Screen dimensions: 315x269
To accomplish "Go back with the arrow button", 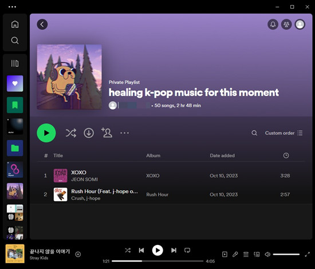I will tap(42, 25).
